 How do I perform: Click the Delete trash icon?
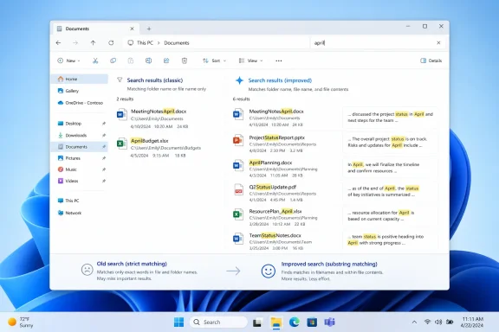(x=185, y=61)
